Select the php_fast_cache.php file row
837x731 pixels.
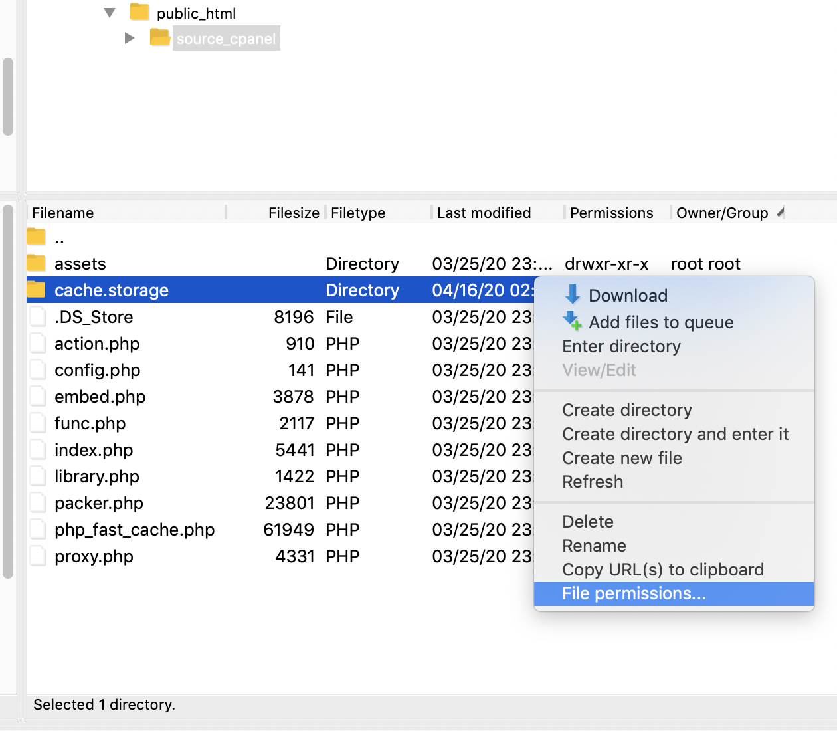click(134, 530)
